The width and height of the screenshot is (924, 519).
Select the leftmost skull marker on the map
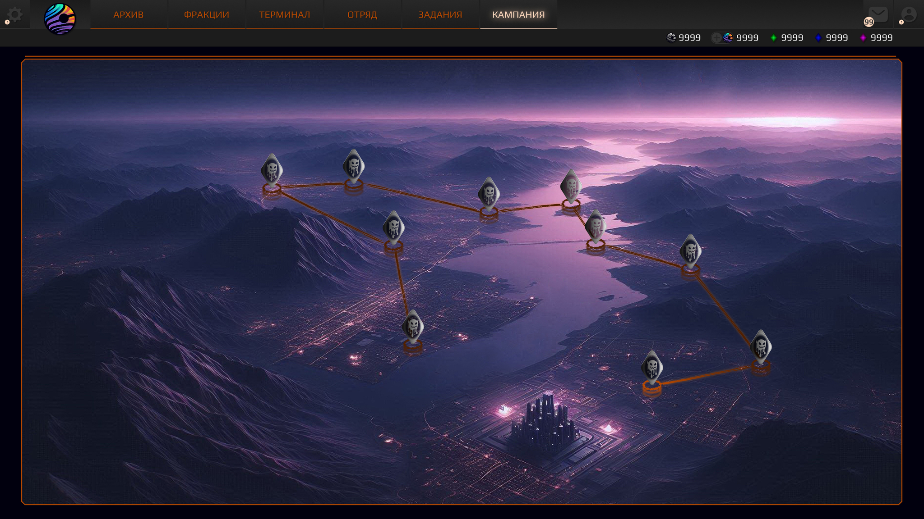click(272, 171)
